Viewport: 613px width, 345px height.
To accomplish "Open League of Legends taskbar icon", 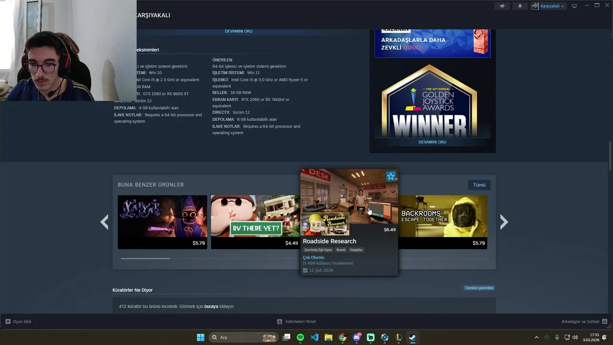I will (x=398, y=337).
